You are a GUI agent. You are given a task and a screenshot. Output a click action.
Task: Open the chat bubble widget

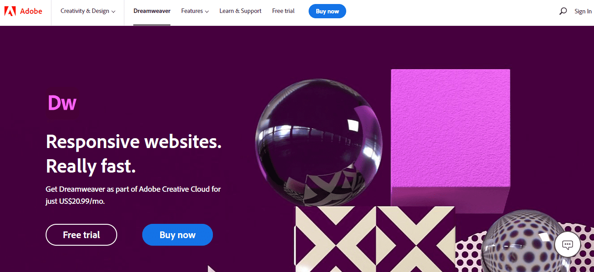click(568, 244)
